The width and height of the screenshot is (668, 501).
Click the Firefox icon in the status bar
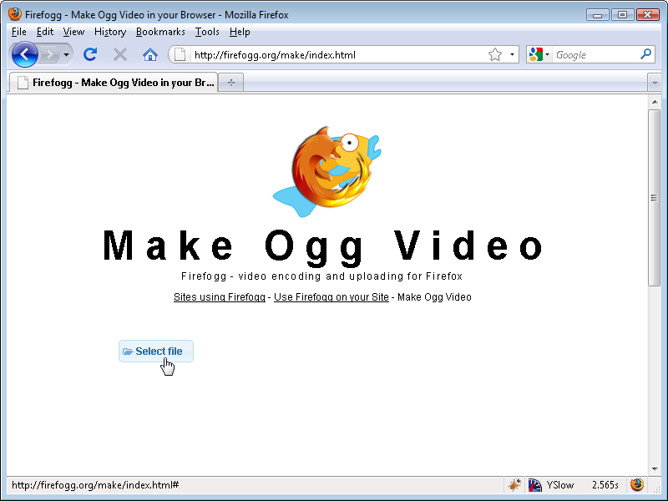[x=637, y=485]
